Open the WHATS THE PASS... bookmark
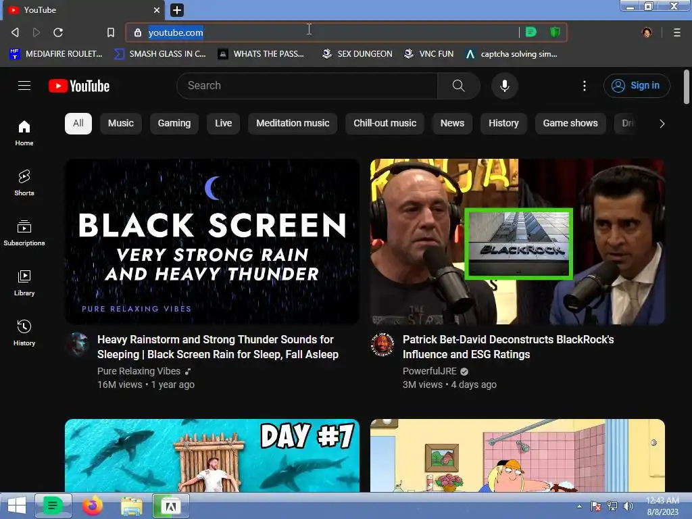The height and width of the screenshot is (519, 692). pyautogui.click(x=261, y=54)
